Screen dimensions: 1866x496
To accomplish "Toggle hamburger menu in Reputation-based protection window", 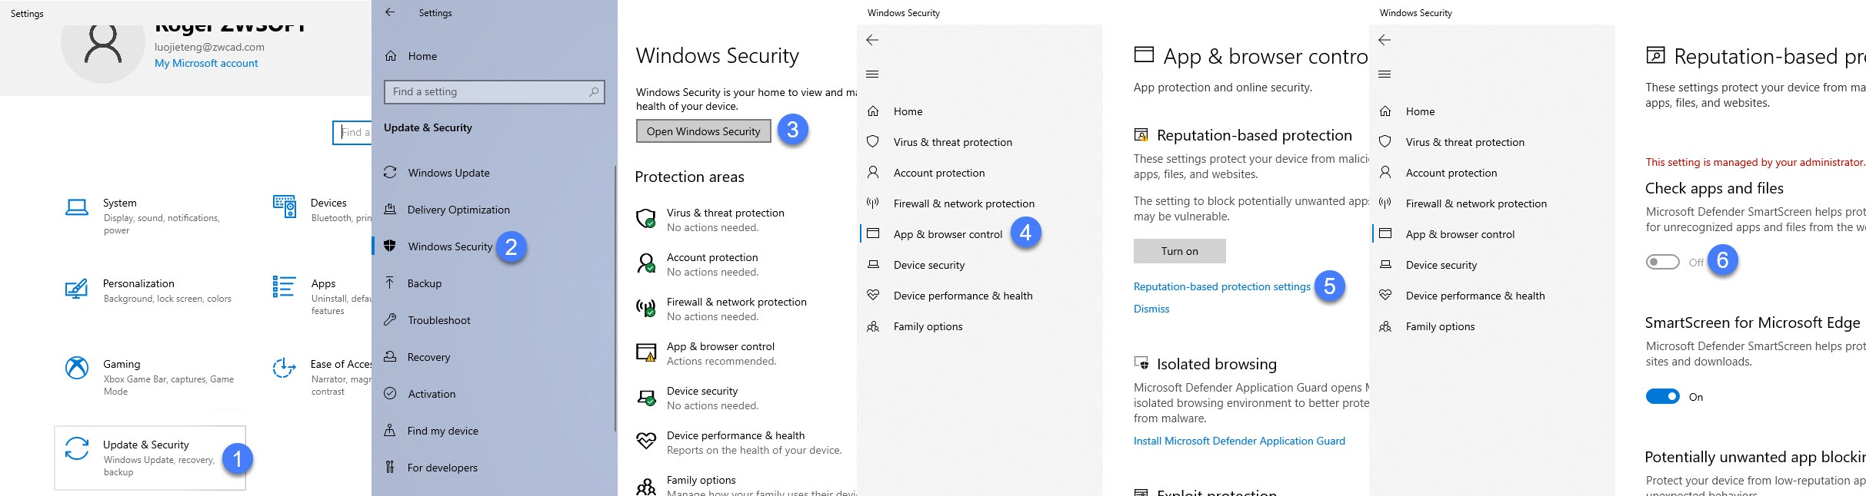I will (1385, 74).
